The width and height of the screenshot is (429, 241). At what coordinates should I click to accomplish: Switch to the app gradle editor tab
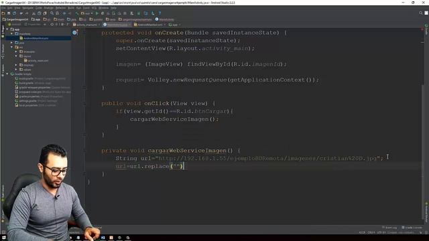174,25
